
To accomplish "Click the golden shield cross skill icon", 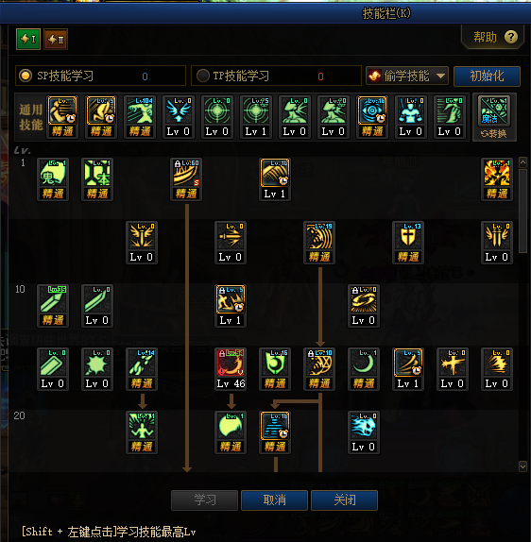I will [408, 236].
